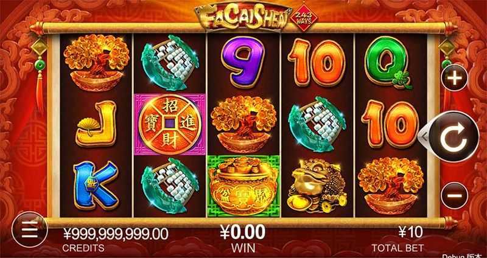Click the green Q symbol
The height and width of the screenshot is (258, 487).
pos(387,62)
